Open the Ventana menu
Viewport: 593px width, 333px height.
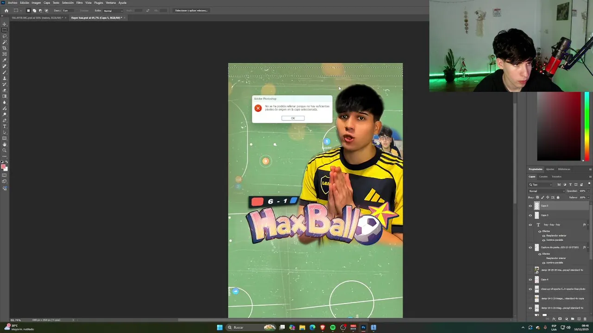pos(111,3)
